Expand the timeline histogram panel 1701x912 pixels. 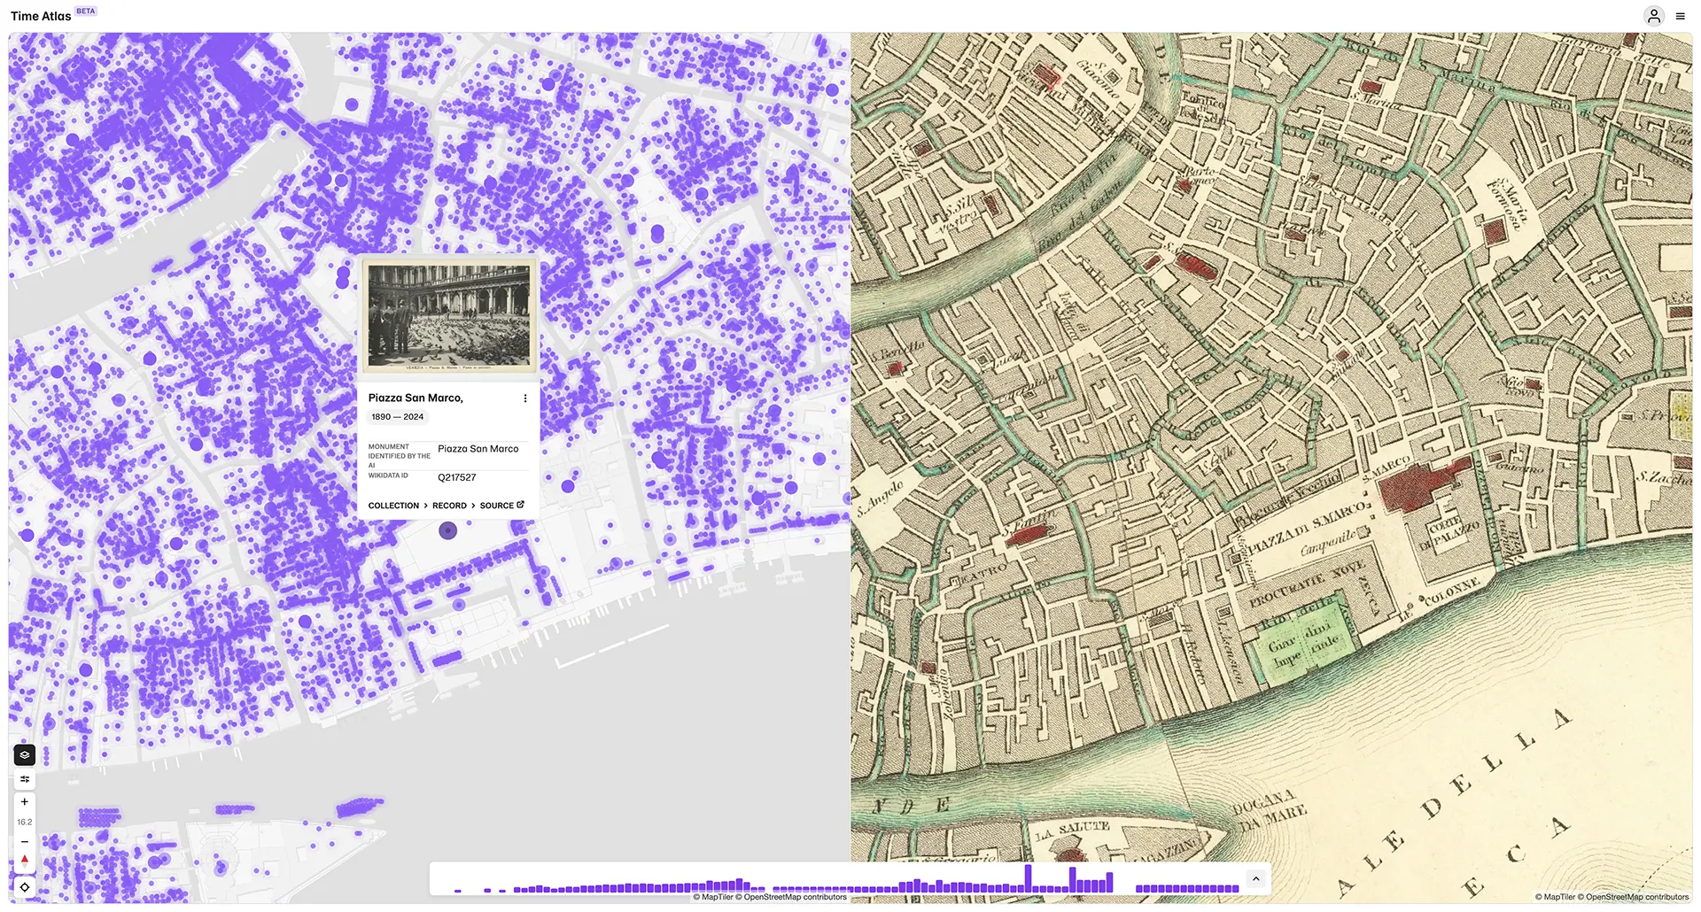(x=1255, y=878)
